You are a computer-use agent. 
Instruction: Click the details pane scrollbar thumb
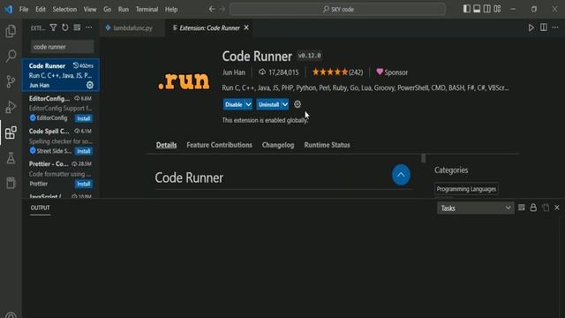pos(424,158)
